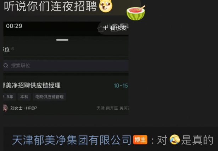Focus the 搜索职位 search field

coord(66,66)
